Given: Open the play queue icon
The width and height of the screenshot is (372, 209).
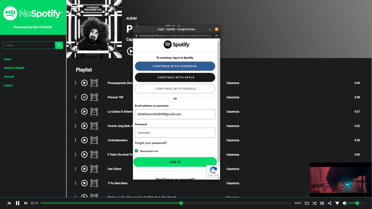Looking at the screenshot, I should pos(322,203).
